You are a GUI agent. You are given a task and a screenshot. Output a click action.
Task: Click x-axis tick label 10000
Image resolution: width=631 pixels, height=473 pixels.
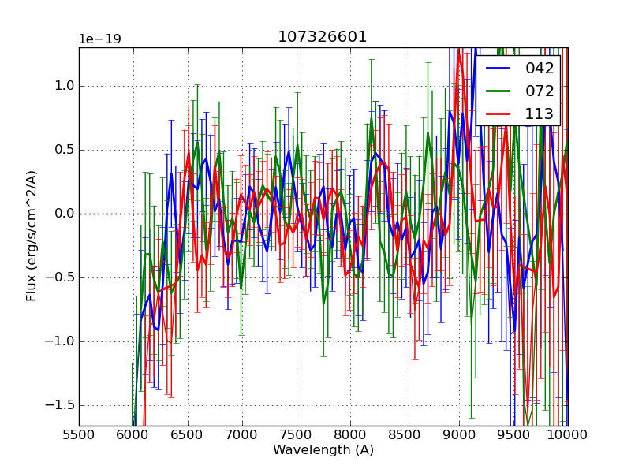point(568,434)
